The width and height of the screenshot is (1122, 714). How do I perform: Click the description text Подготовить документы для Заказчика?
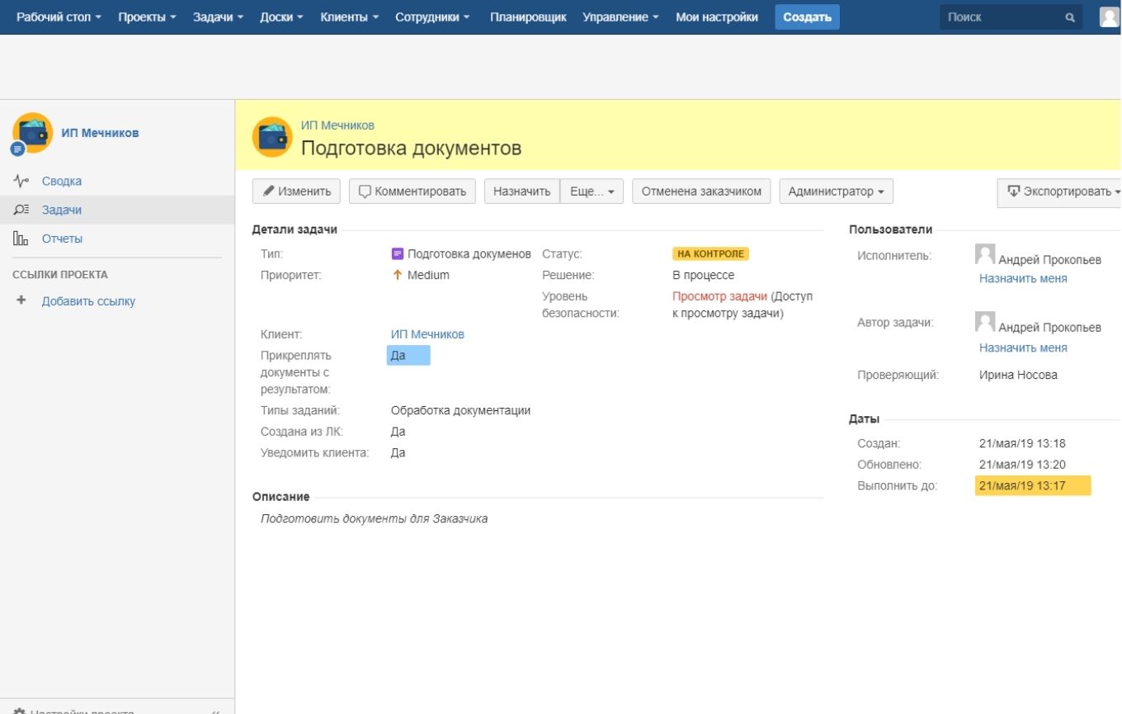click(374, 519)
